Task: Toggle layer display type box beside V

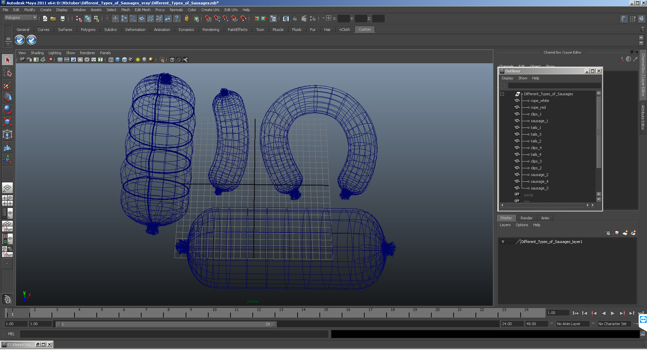Action: click(511, 242)
